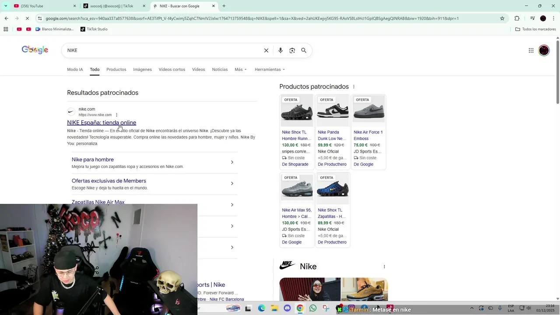Switch to Vídeos cortos tab
This screenshot has height=315, width=560.
[x=172, y=70]
